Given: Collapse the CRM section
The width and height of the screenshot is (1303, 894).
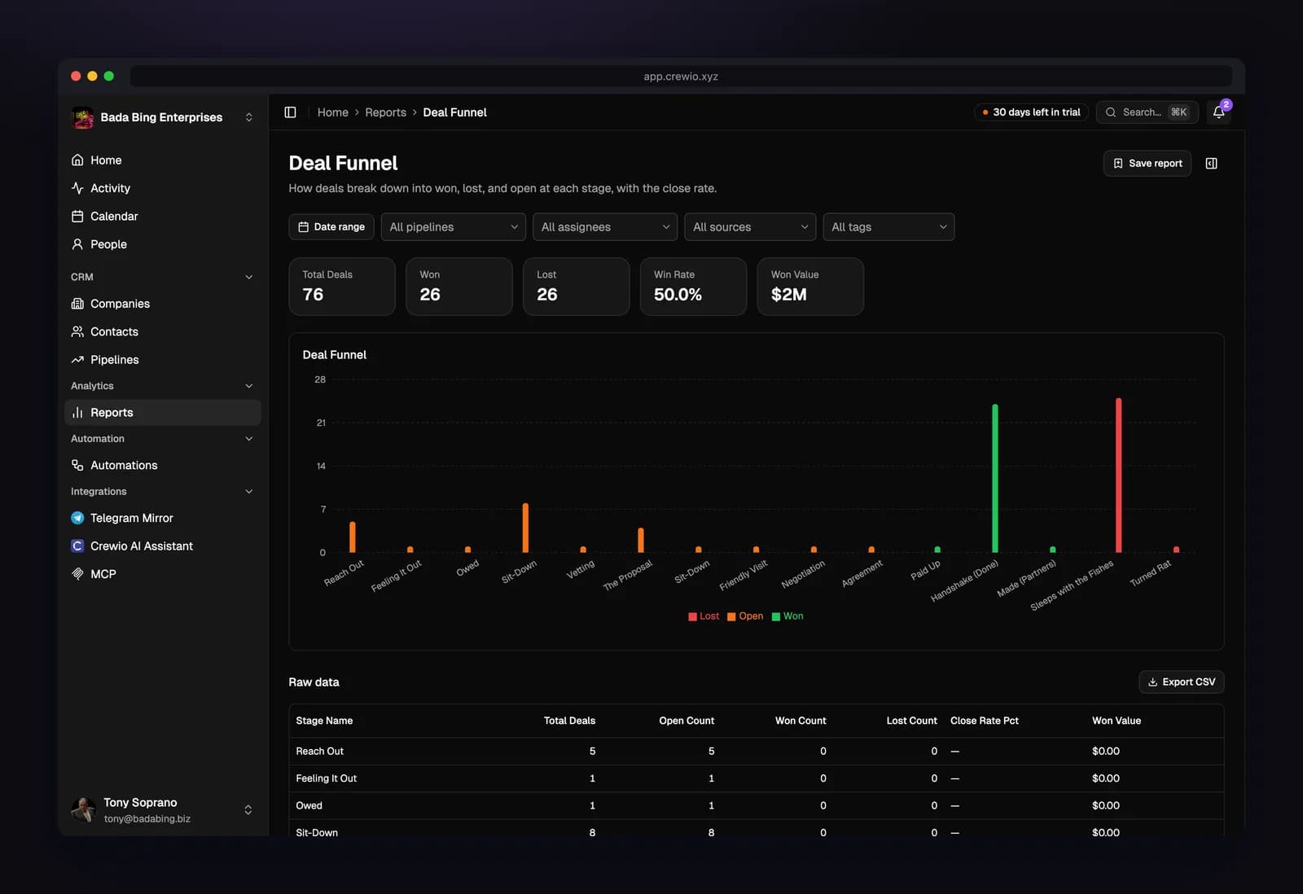Looking at the screenshot, I should pos(249,277).
